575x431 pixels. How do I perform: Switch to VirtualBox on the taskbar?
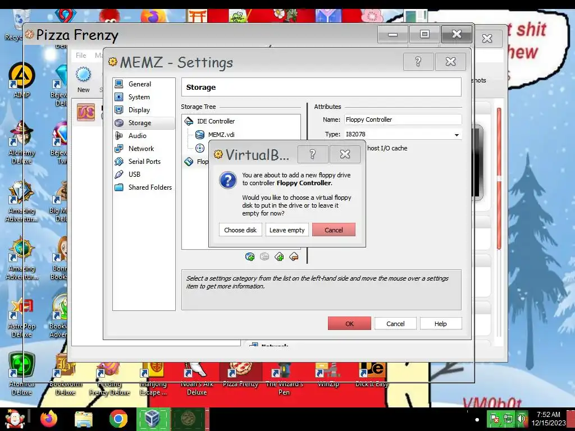[x=153, y=419]
